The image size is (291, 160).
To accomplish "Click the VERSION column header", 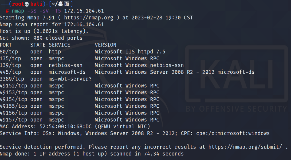I will point(105,45).
